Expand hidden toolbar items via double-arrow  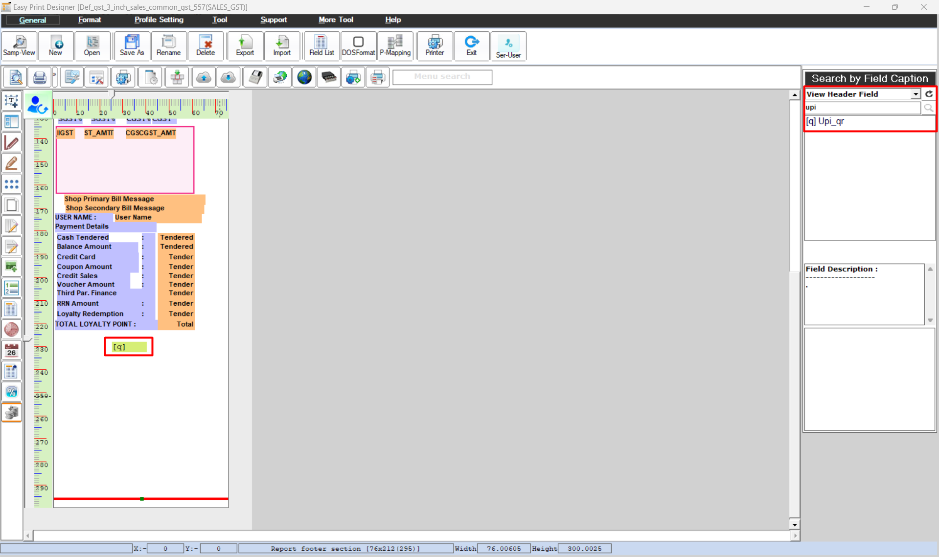point(54,75)
